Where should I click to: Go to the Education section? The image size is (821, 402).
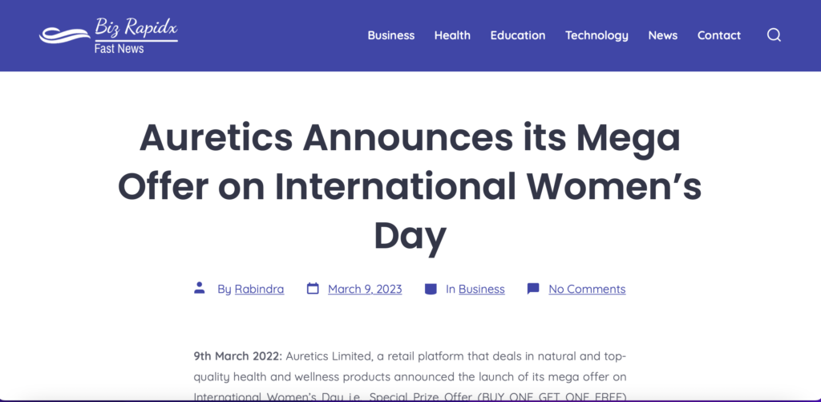coord(518,35)
